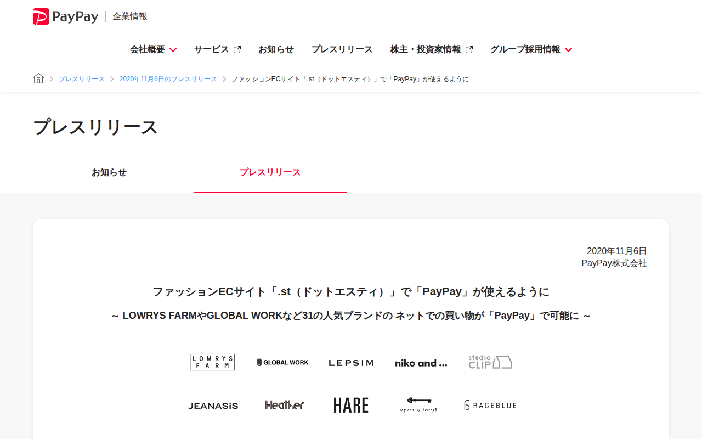
Task: Expand the グループ採用情報 dropdown chevron
Action: (568, 50)
